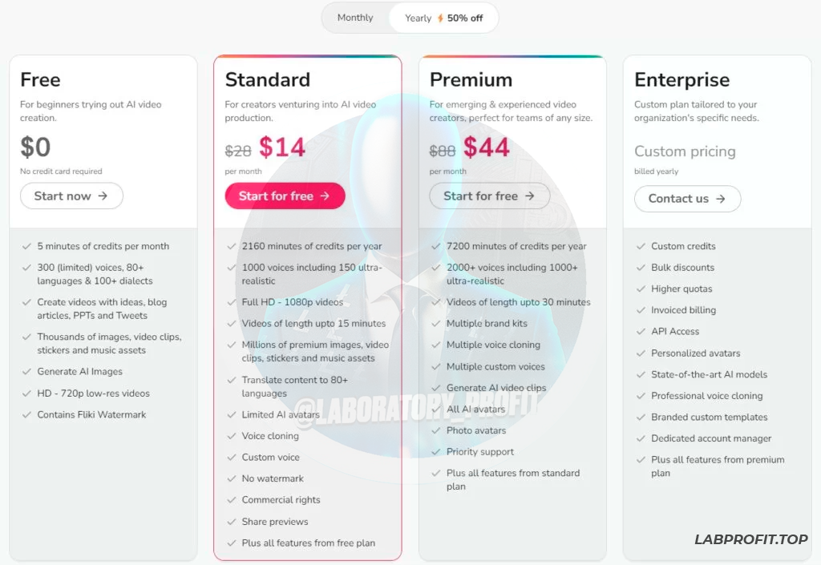Switch billing to Monthly
Image resolution: width=821 pixels, height=565 pixels.
tap(355, 18)
